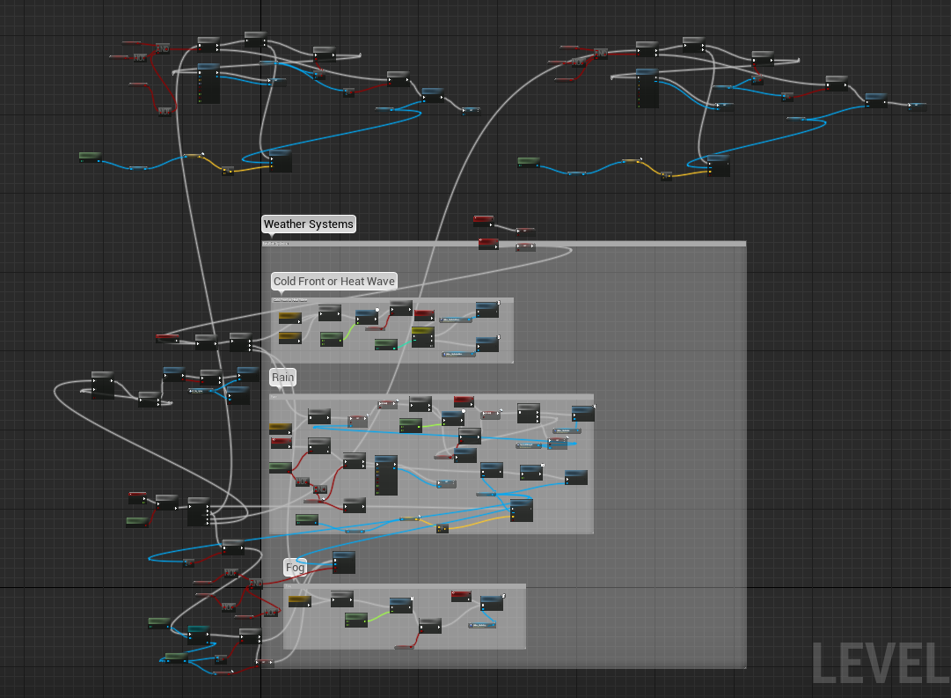Select the Weather Systems comment bubble
Screen dimensions: 951x698
pyautogui.click(x=309, y=224)
